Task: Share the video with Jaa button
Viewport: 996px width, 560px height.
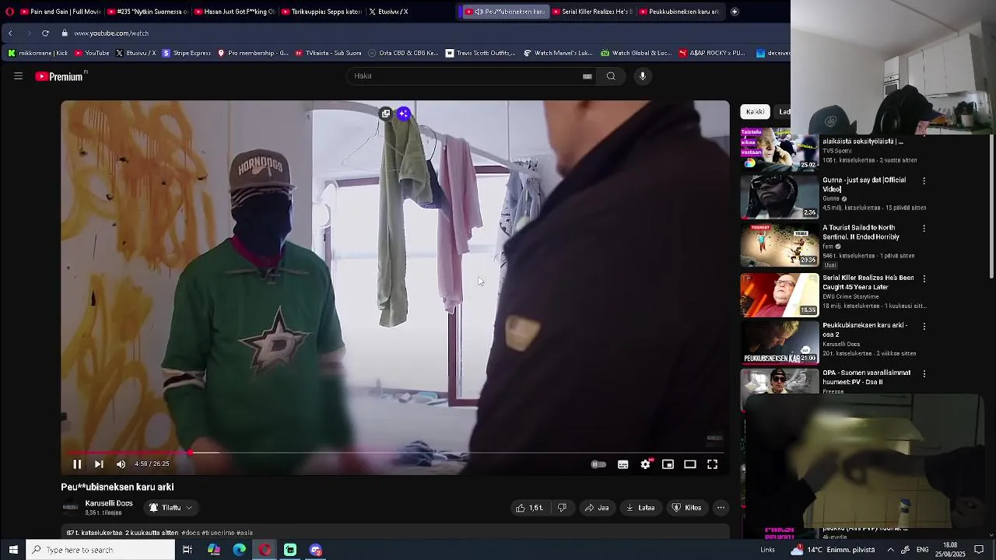Action: 597,508
